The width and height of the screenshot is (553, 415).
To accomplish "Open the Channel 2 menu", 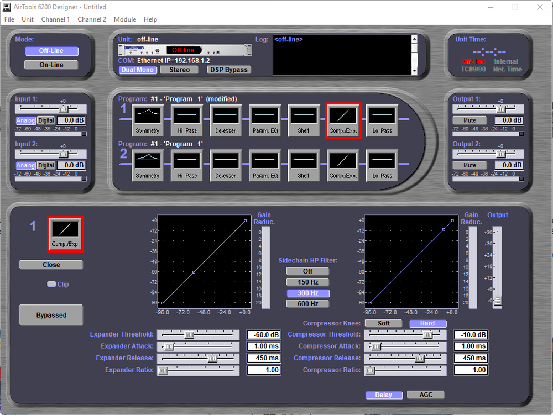I will coord(92,19).
